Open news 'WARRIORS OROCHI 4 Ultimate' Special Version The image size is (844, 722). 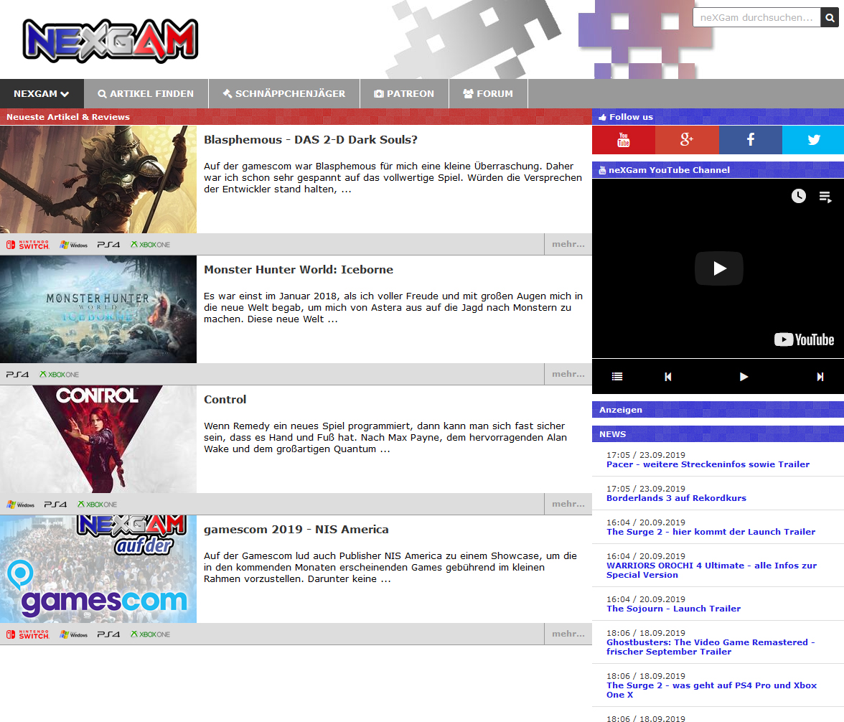(712, 570)
